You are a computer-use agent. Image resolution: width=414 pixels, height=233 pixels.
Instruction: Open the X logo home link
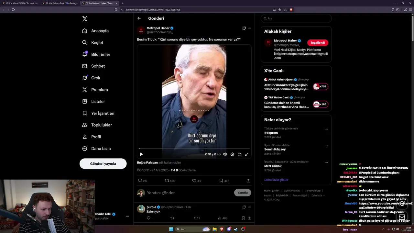pyautogui.click(x=85, y=19)
